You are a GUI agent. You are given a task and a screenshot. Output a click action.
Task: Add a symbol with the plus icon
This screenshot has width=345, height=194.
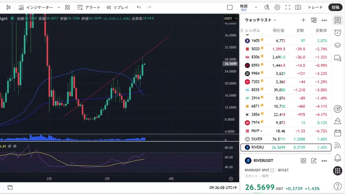pyautogui.click(x=303, y=20)
